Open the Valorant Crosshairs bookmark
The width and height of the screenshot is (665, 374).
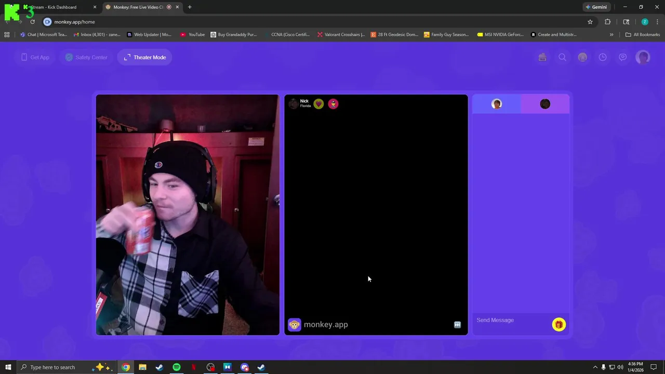341,35
